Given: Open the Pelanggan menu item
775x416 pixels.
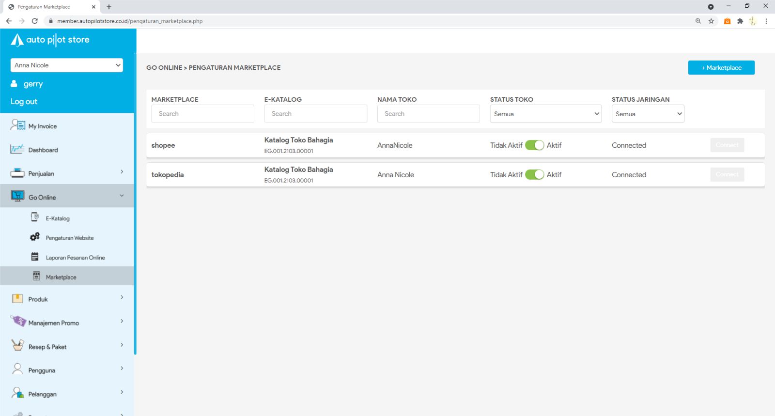Looking at the screenshot, I should pos(43,394).
